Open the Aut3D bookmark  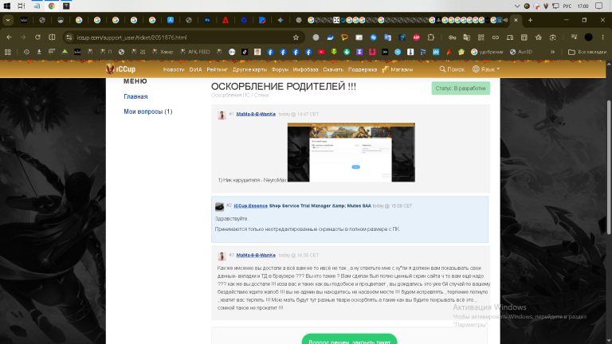coord(521,52)
